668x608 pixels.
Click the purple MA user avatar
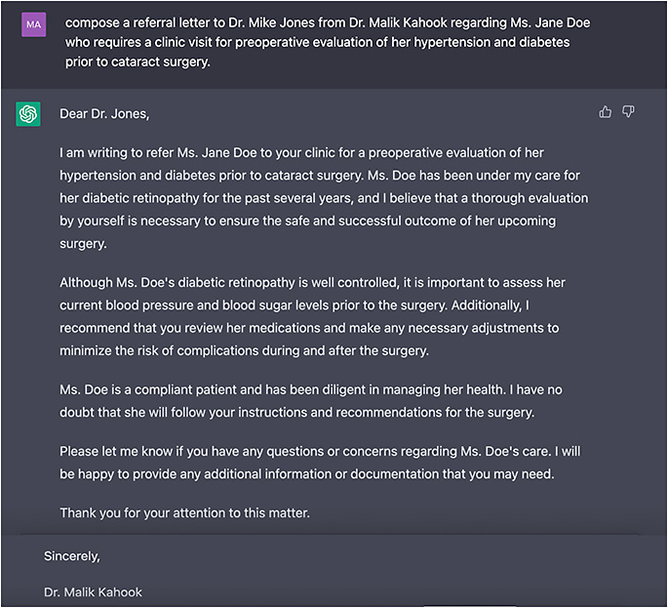coord(33,22)
